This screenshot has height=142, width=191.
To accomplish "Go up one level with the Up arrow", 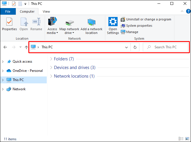I will [x=26, y=47].
